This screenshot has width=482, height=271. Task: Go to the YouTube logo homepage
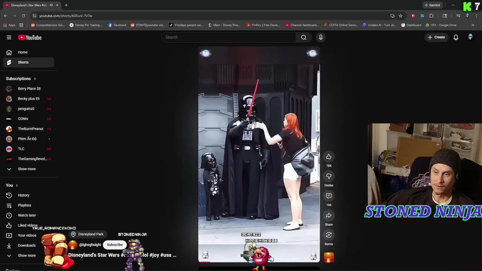coord(30,37)
